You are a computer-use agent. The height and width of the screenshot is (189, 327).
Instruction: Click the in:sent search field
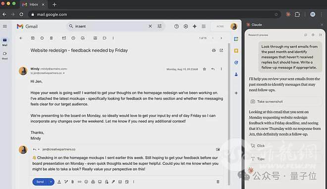pyautogui.click(x=110, y=26)
